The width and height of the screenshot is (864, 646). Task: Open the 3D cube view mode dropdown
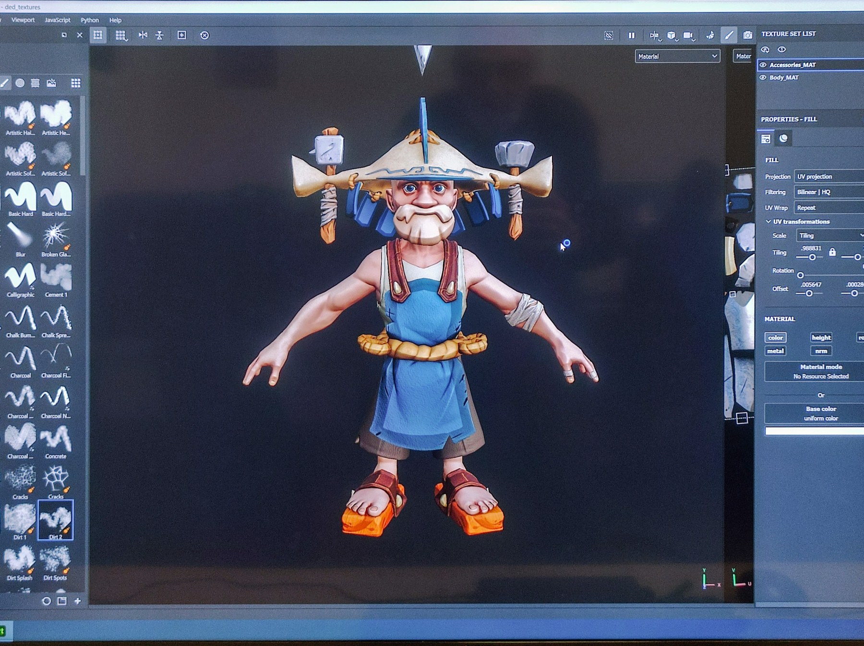tap(672, 35)
